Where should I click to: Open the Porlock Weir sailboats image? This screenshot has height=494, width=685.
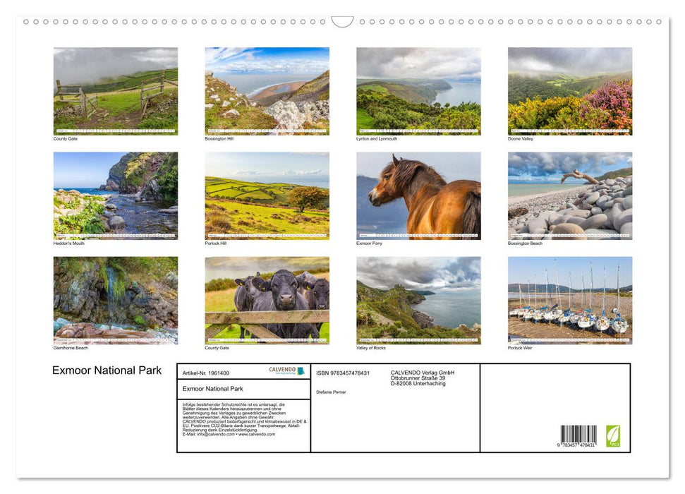(x=569, y=300)
